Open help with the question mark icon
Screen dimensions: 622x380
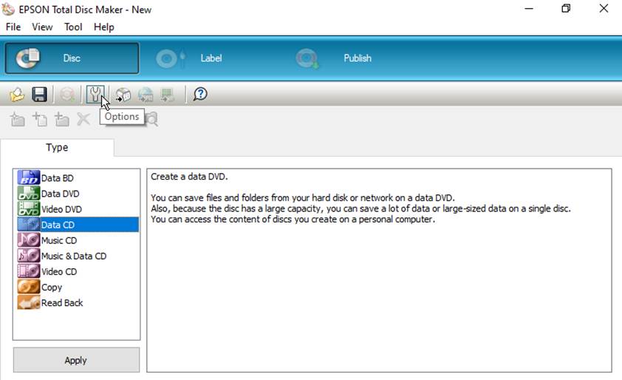(200, 95)
